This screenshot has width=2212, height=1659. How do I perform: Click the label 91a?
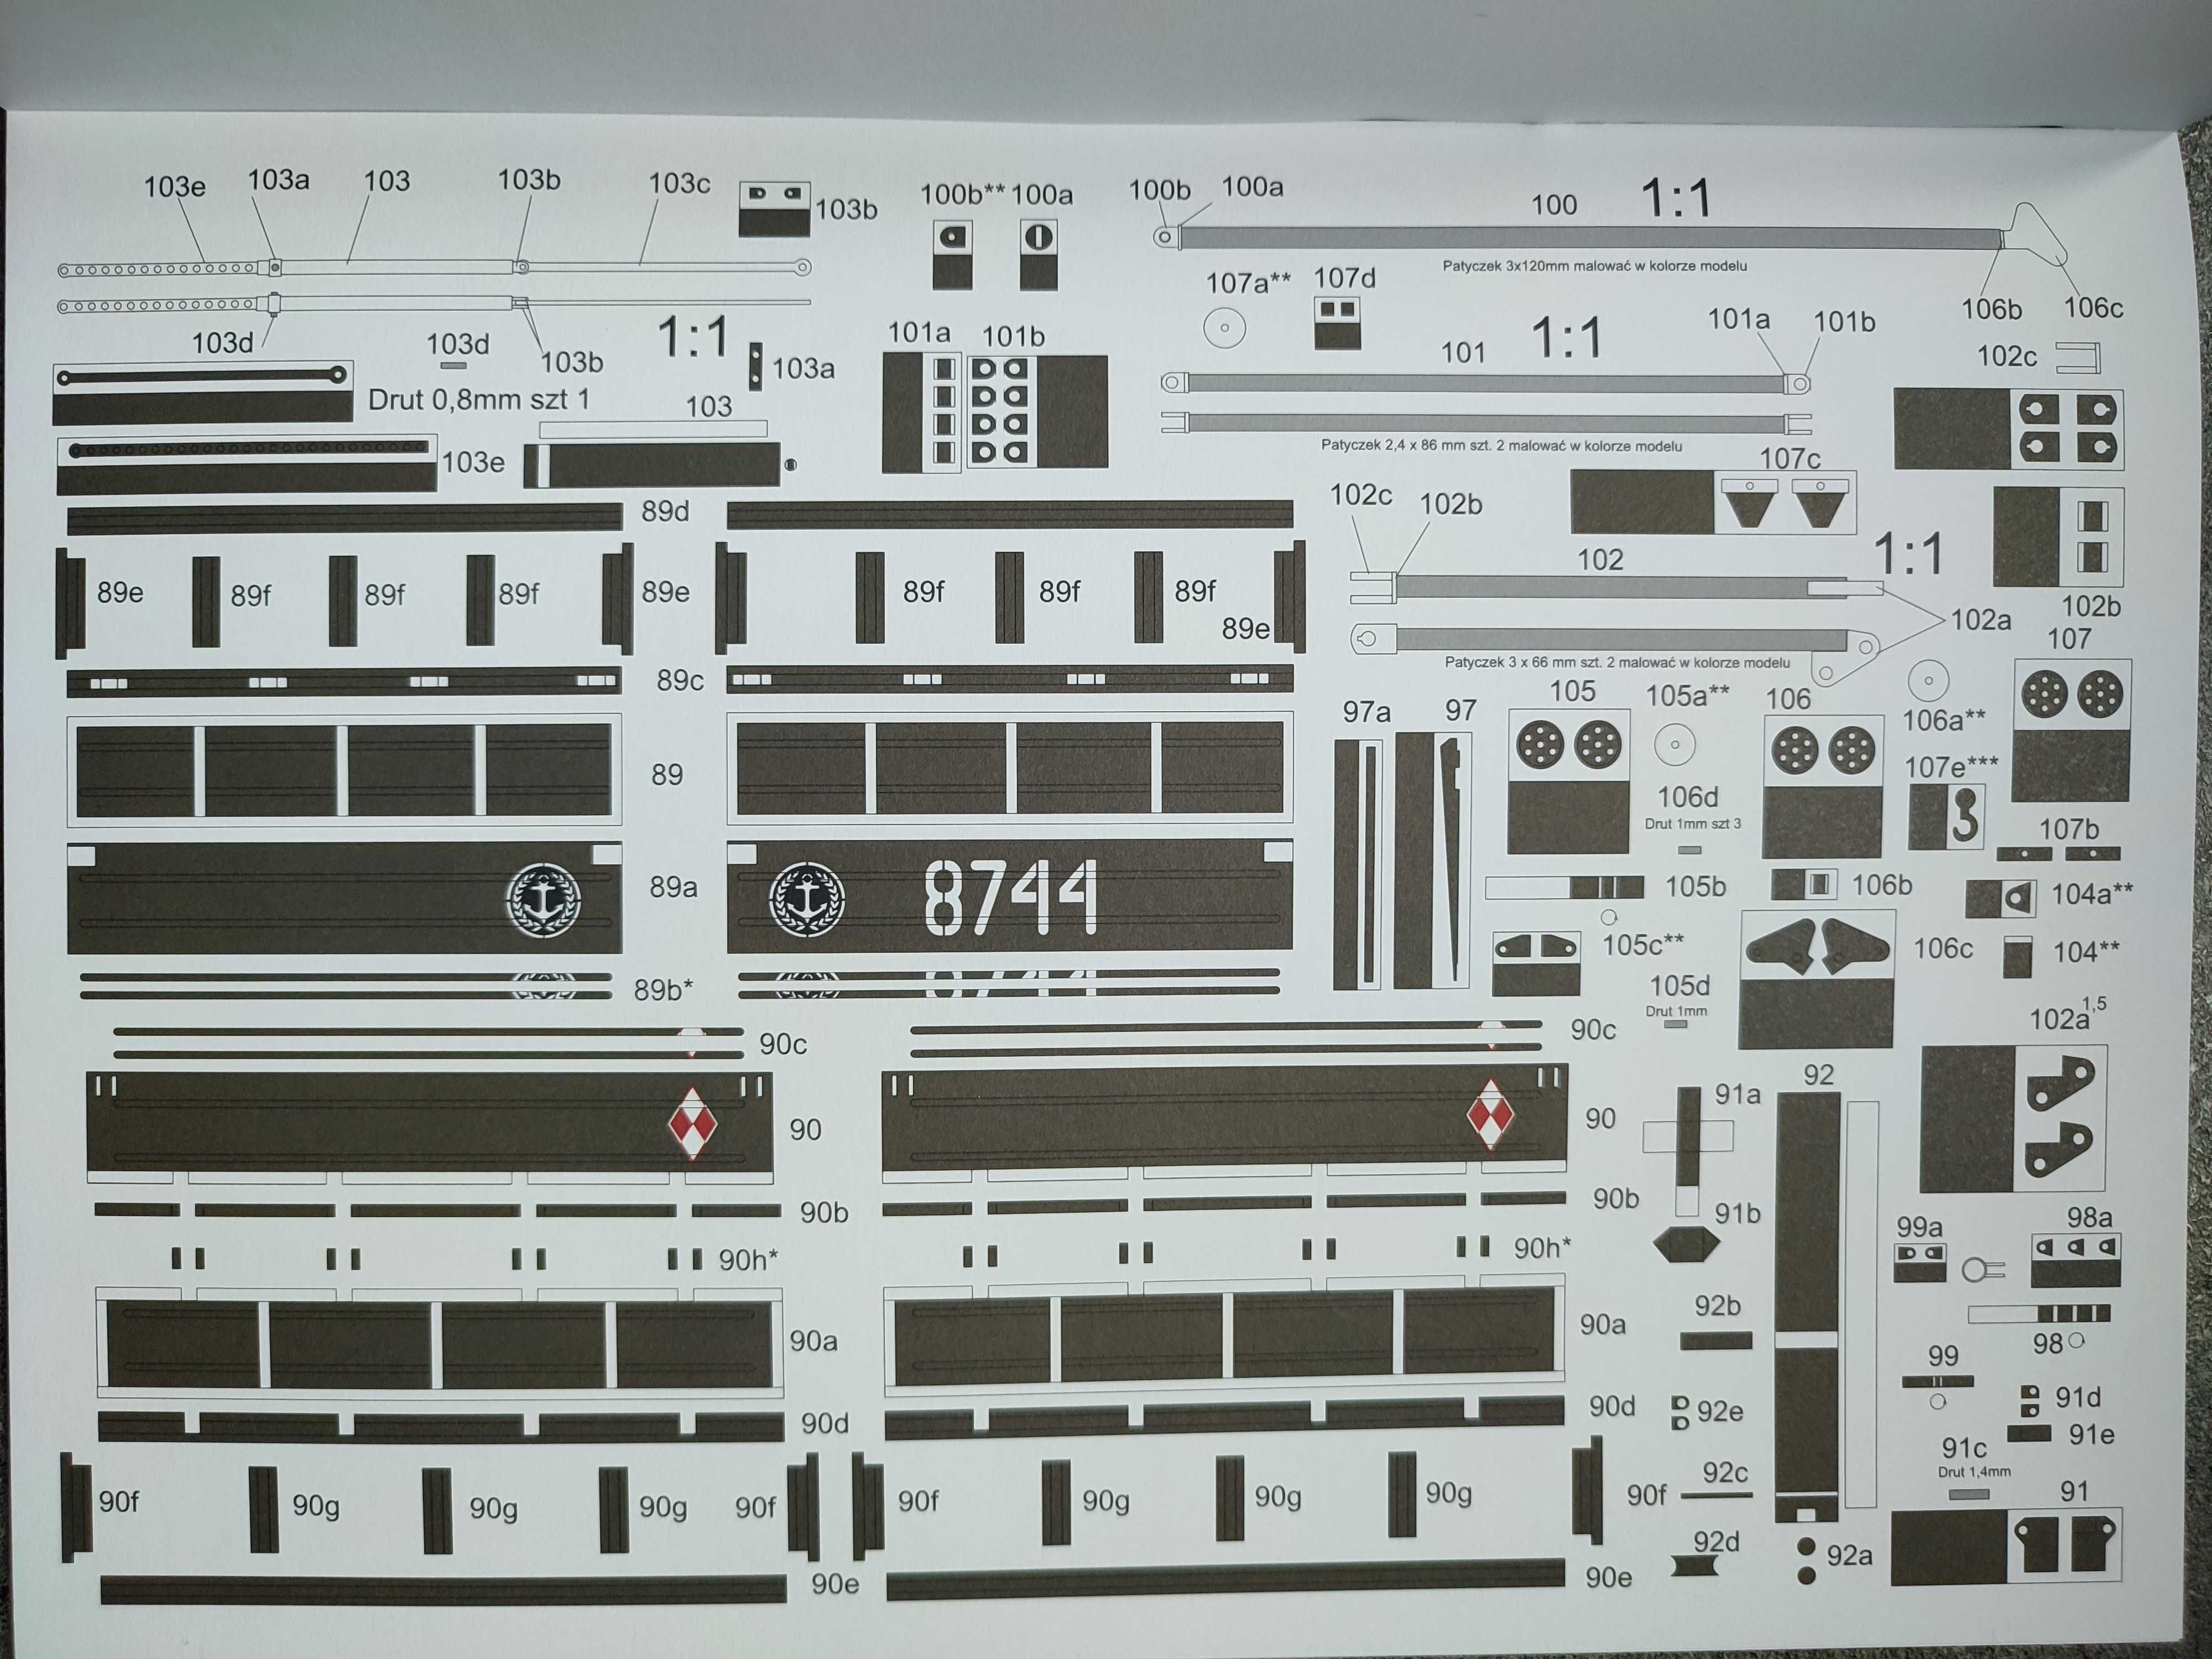[x=1738, y=1095]
